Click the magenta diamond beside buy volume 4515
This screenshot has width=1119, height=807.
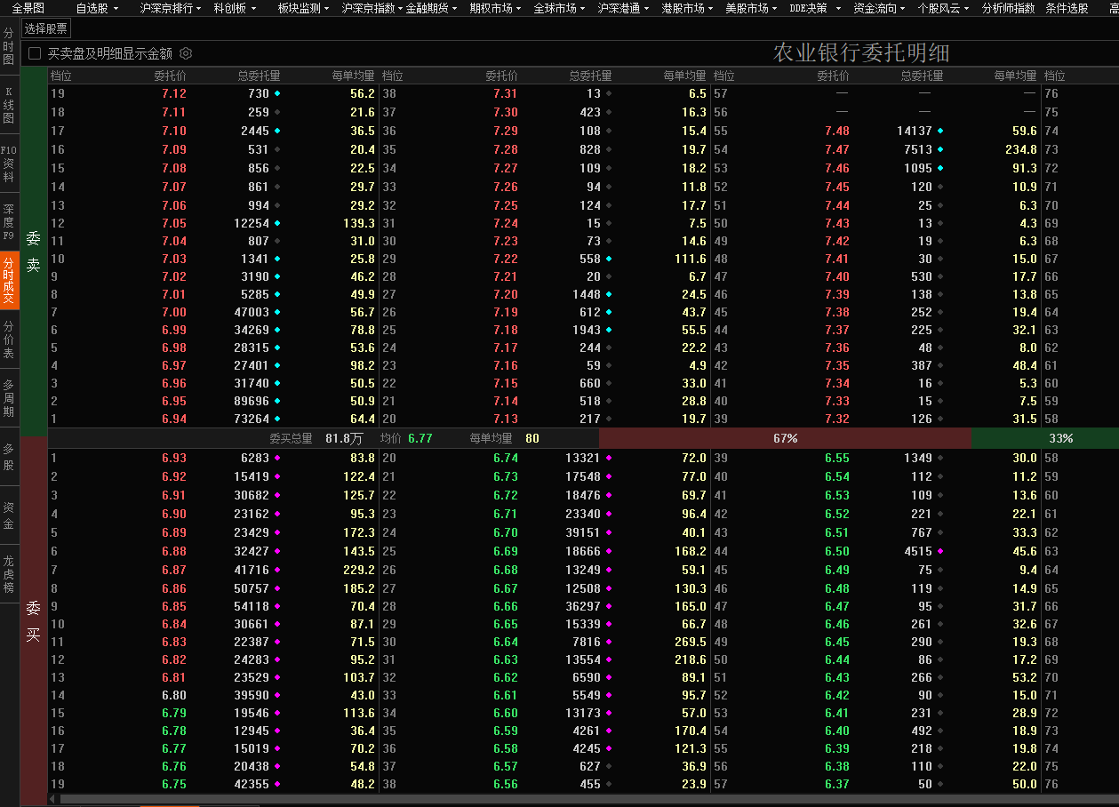[x=940, y=551]
